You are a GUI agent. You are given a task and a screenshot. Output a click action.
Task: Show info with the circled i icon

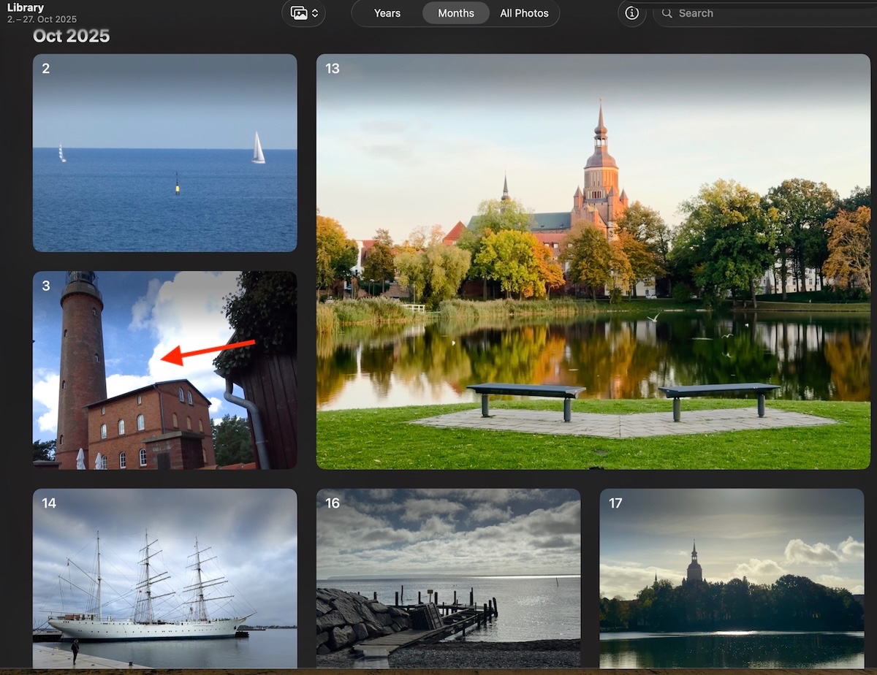click(632, 13)
